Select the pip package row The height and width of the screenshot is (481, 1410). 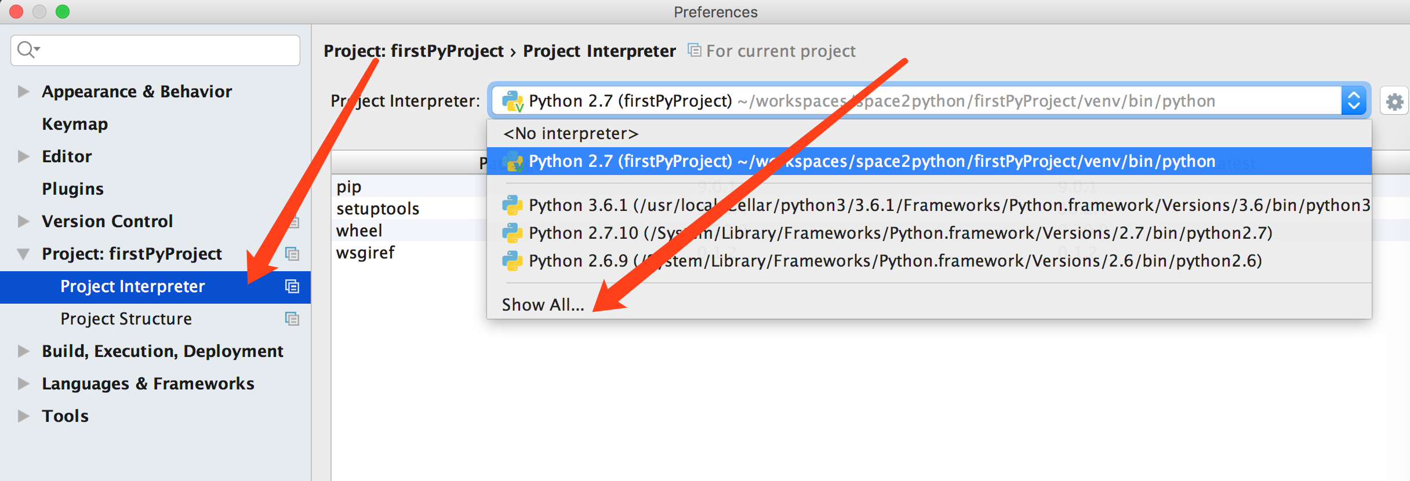(349, 187)
